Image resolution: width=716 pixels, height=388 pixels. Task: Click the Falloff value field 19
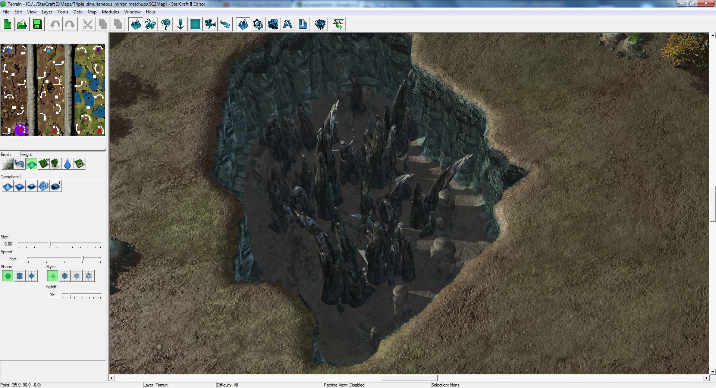pos(52,295)
